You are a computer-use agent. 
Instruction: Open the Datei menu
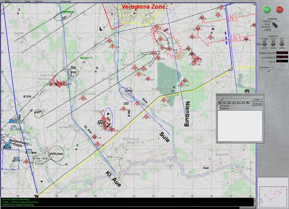pos(7,1)
